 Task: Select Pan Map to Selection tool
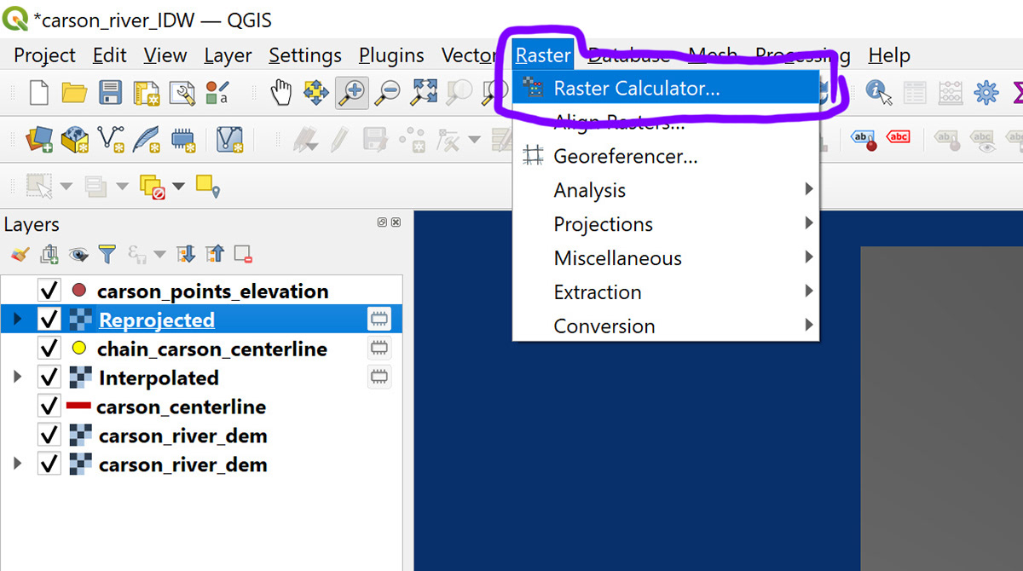pyautogui.click(x=316, y=92)
